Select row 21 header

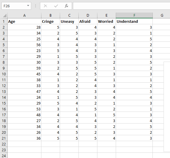pyautogui.click(x=4, y=138)
